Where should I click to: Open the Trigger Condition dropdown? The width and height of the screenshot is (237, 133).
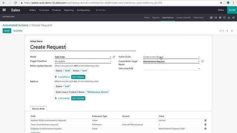[83, 61]
